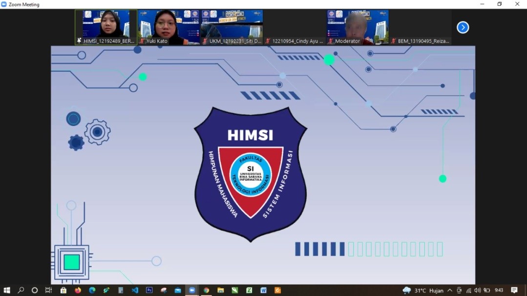The width and height of the screenshot is (527, 296).
Task: Open the Mail app from the taskbar
Action: pos(178,290)
